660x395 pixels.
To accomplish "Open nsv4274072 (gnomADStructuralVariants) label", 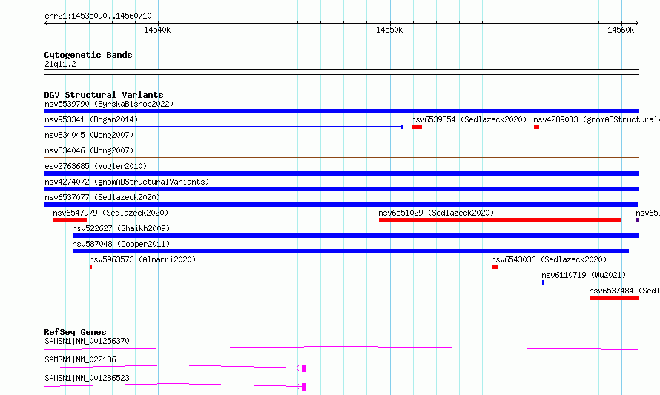I will (127, 182).
